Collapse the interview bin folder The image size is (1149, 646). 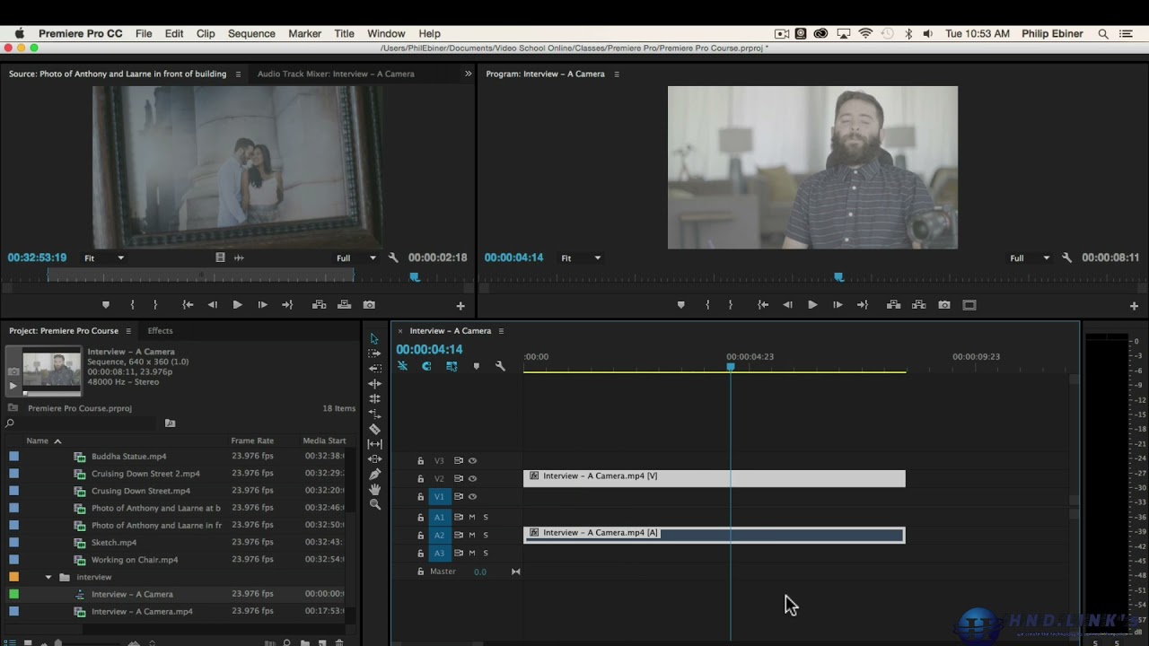tap(48, 577)
